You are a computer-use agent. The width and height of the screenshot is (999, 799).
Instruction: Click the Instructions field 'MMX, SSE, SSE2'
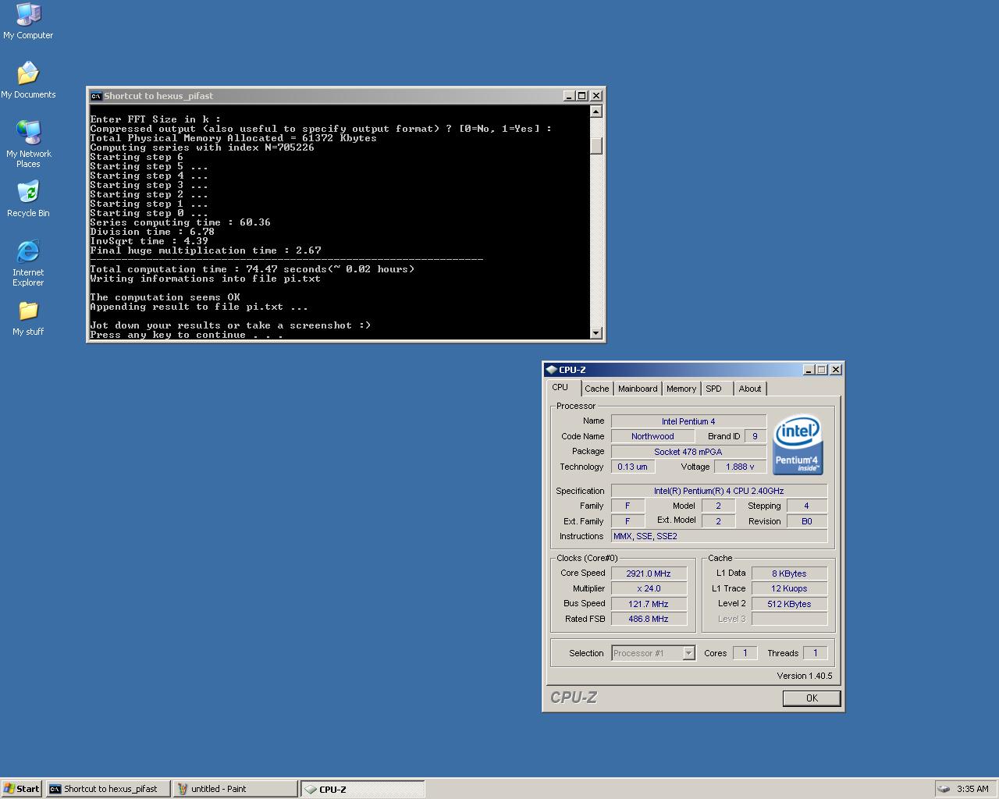[x=719, y=536]
